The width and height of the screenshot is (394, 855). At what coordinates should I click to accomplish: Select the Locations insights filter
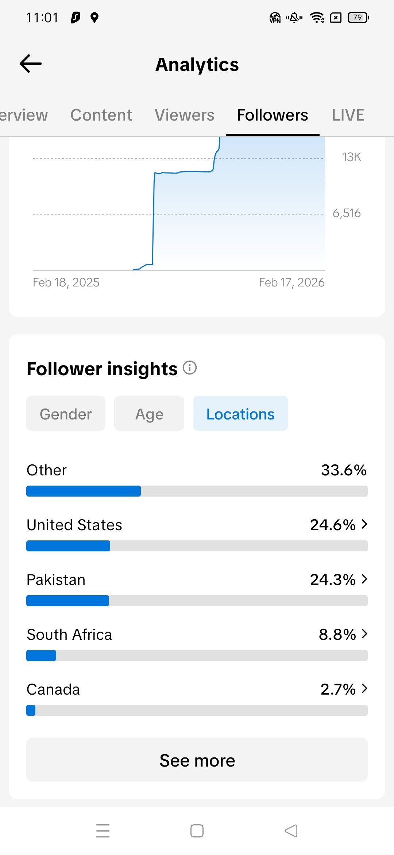240,414
